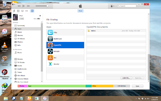
Task: Open the Recycle Bin on desktop
Action: tap(5, 5)
